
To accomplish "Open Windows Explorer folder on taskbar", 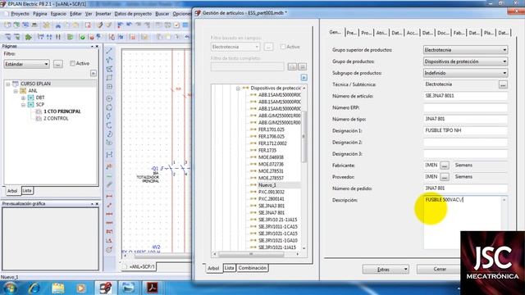I will click(x=58, y=288).
